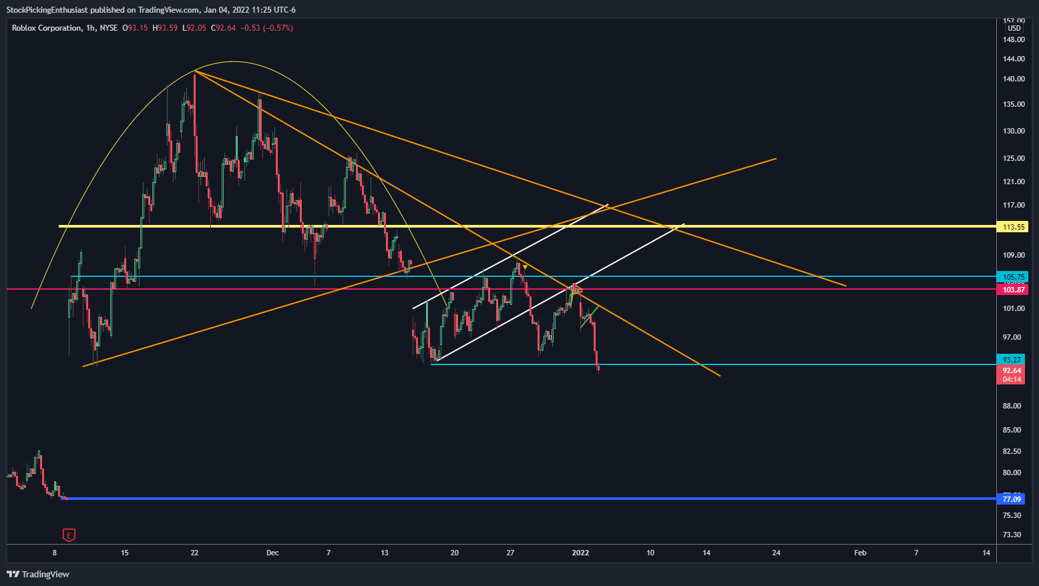Click the countdown timer 04:14
The image size is (1039, 586).
click(x=1011, y=379)
